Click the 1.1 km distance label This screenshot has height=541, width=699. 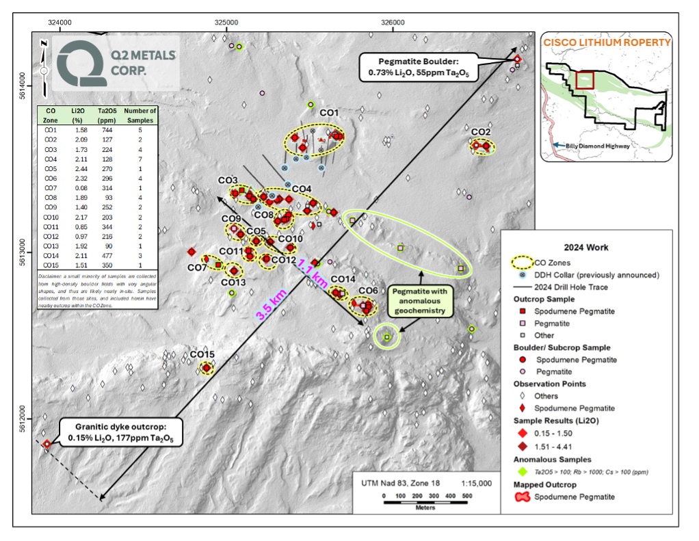tap(313, 273)
